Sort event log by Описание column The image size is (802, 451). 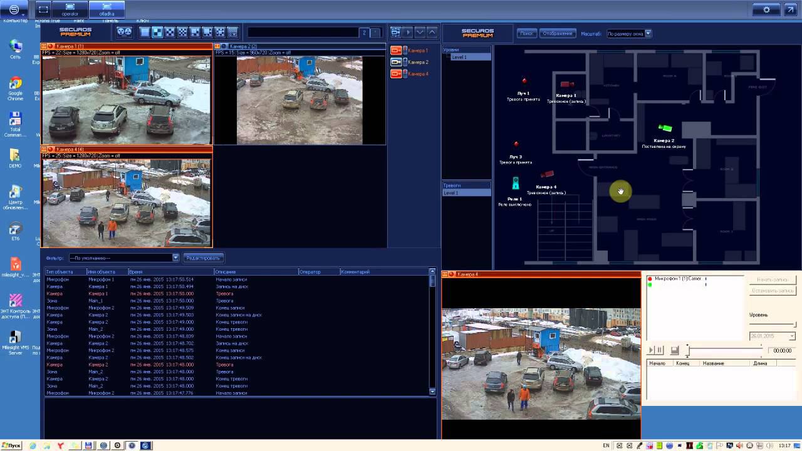(x=256, y=272)
